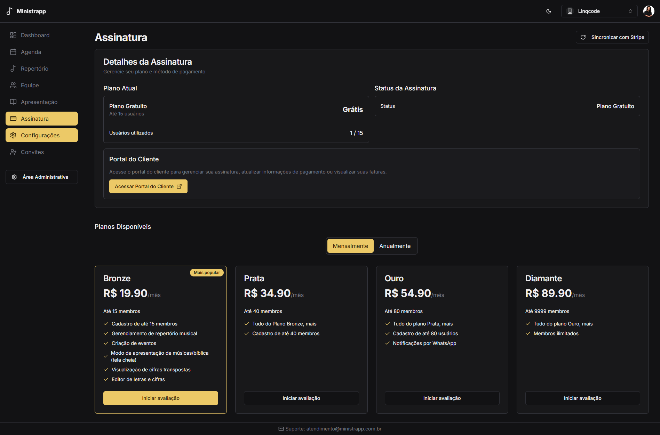
Task: Click the Repertório music note icon
Action: click(13, 69)
